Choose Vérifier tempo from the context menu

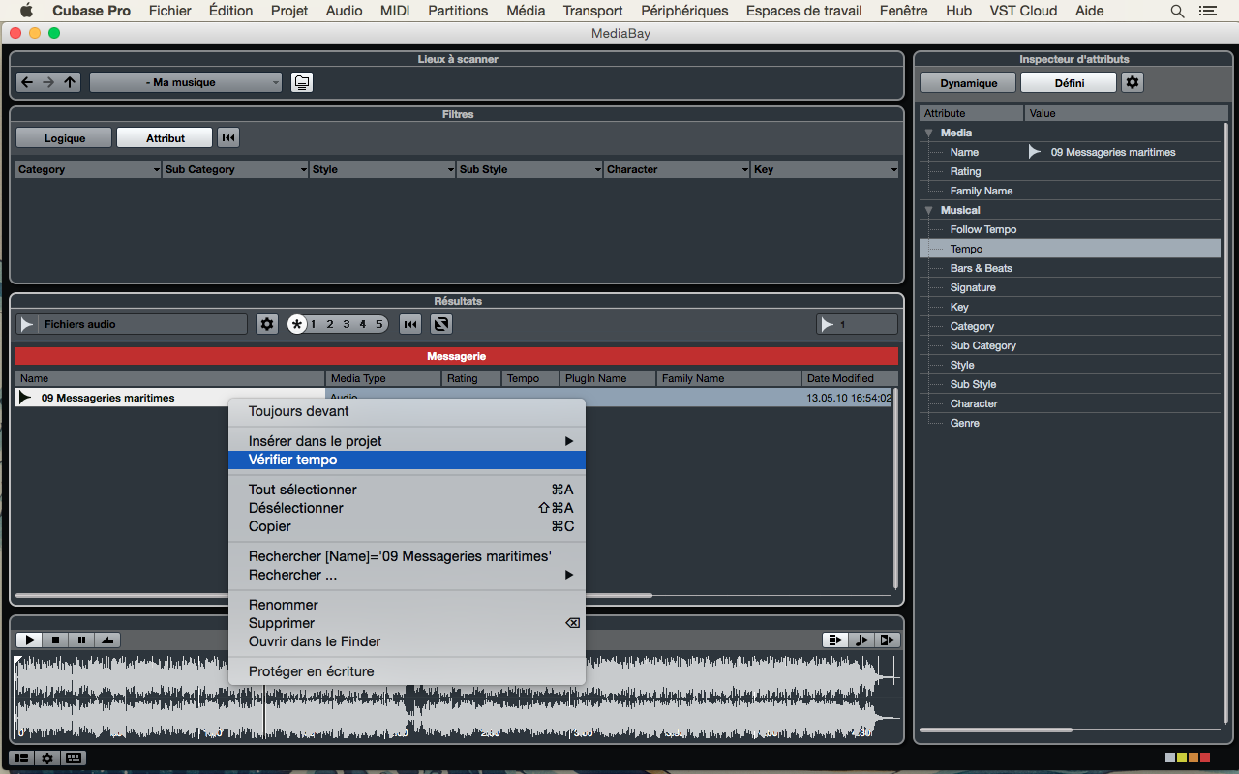click(407, 460)
